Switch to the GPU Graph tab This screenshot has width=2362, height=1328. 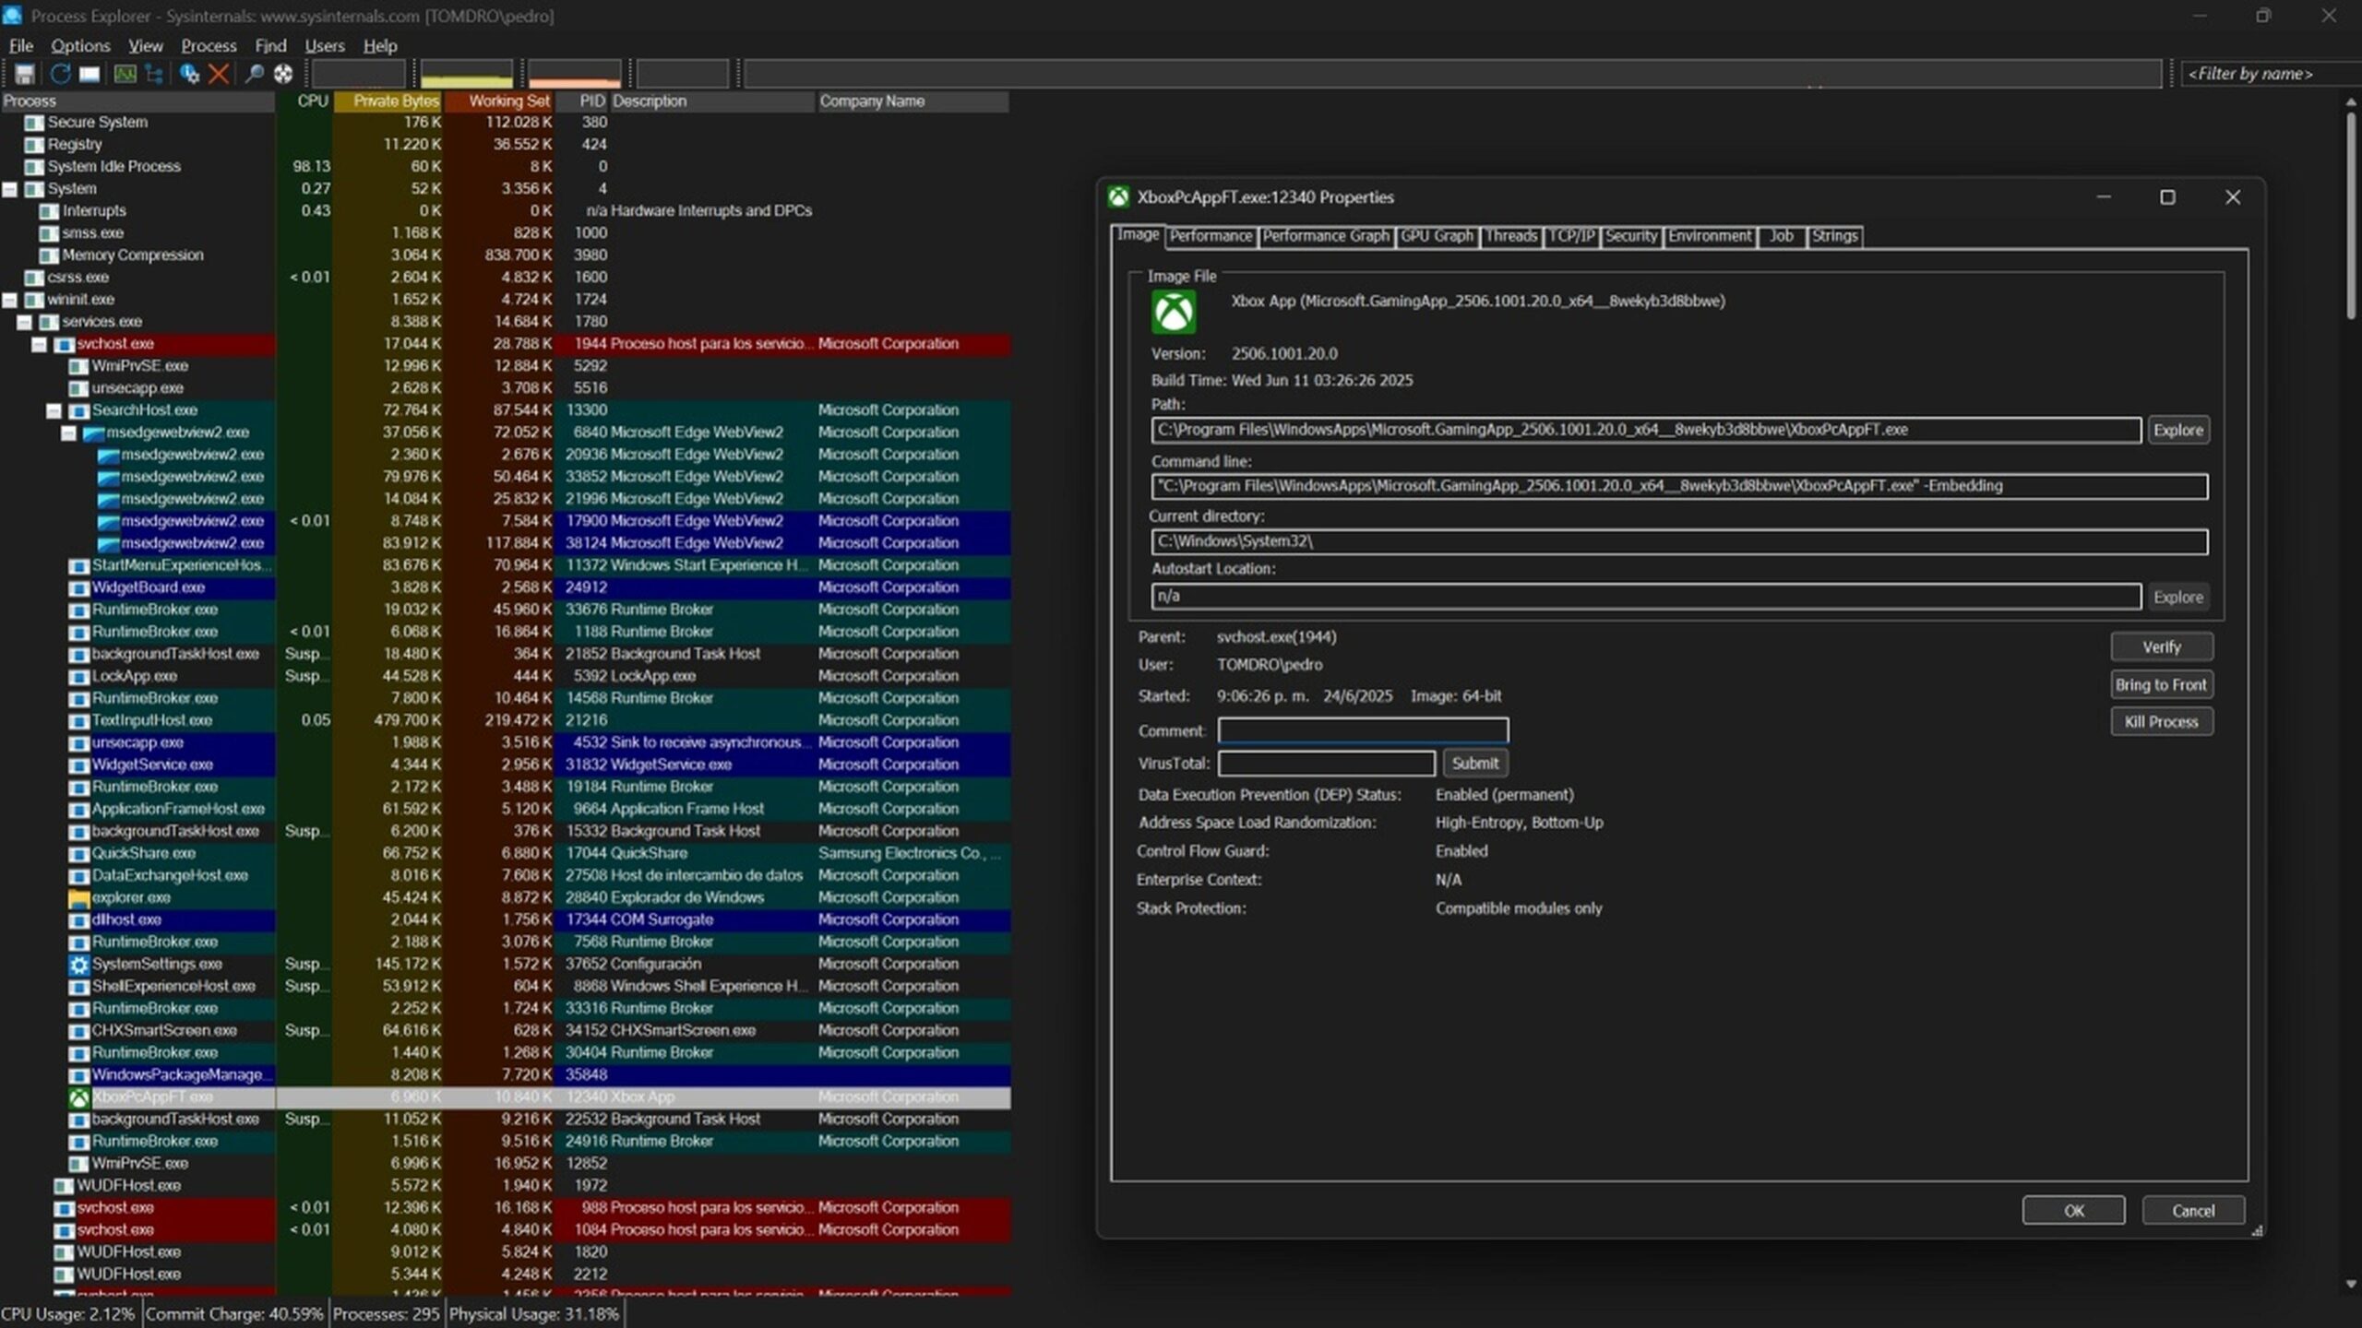1437,236
